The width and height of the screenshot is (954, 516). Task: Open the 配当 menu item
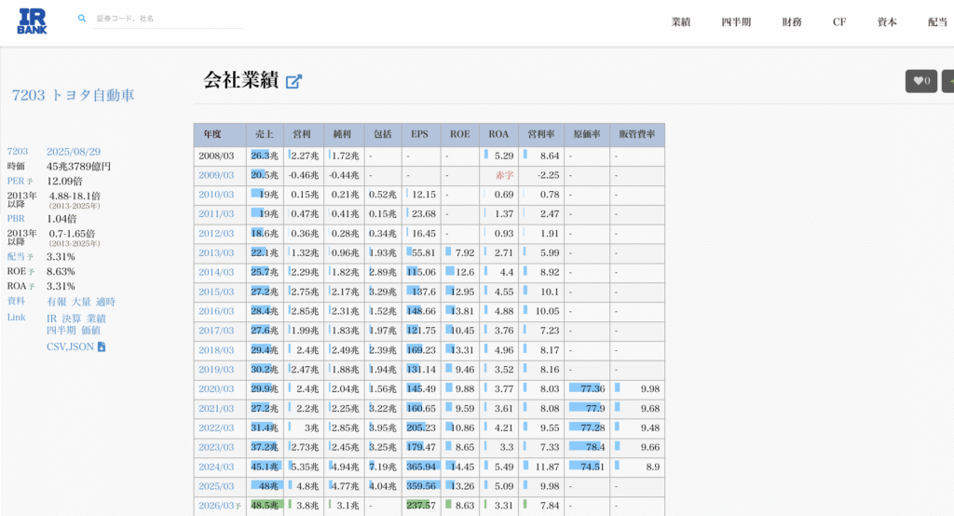click(x=937, y=22)
